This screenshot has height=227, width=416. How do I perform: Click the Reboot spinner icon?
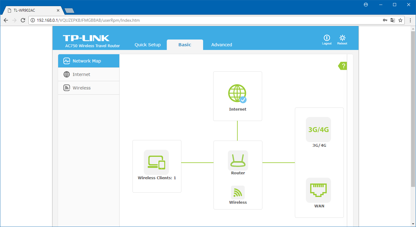342,38
